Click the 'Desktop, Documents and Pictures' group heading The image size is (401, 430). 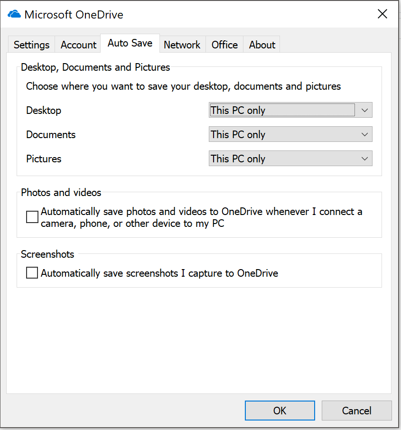click(95, 67)
